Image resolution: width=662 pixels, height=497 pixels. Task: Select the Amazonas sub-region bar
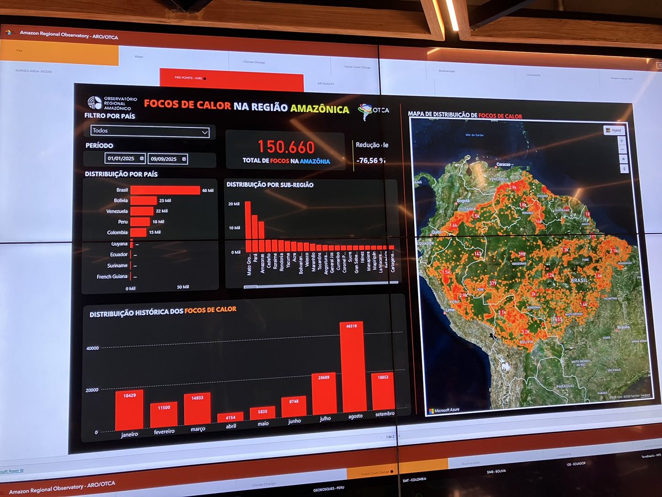tap(261, 236)
